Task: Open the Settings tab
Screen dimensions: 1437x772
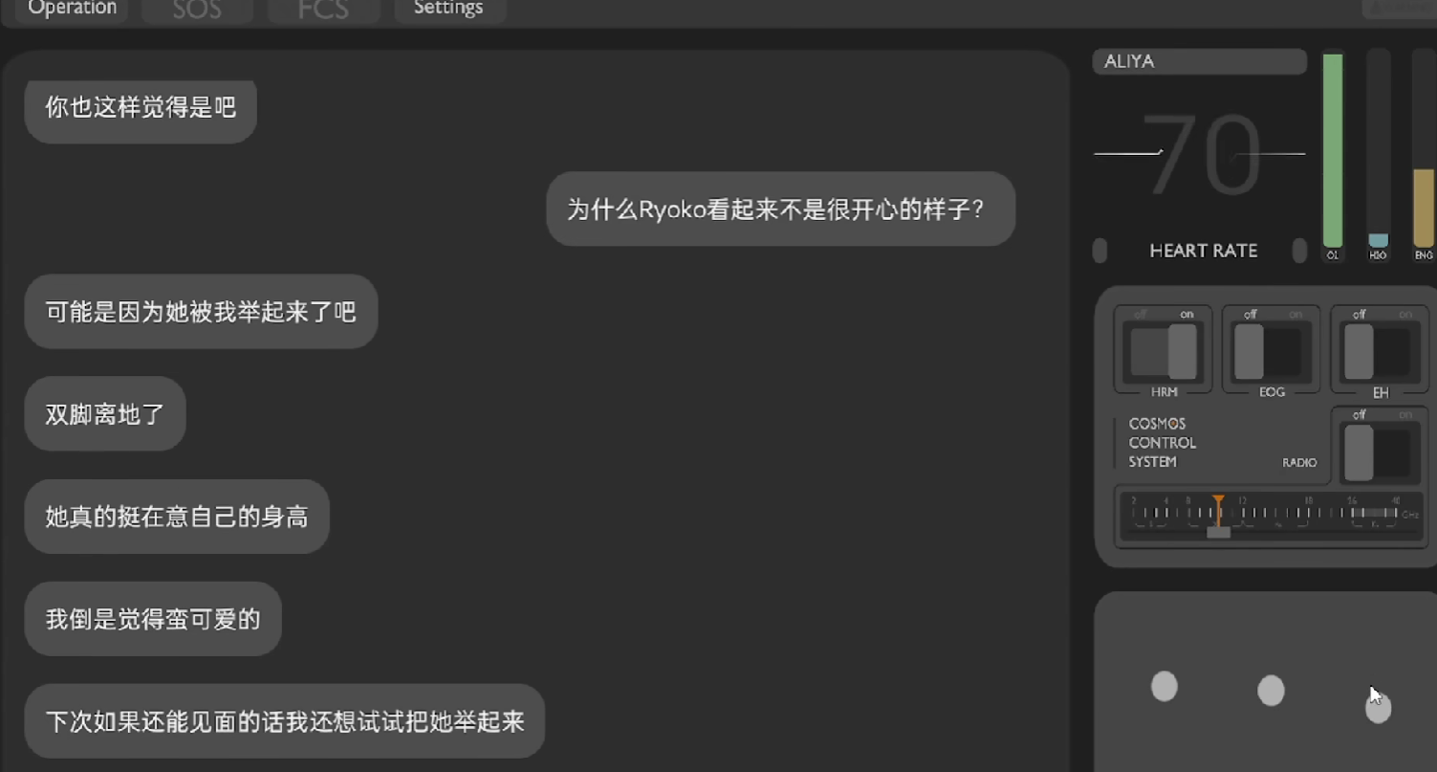Action: click(x=448, y=9)
